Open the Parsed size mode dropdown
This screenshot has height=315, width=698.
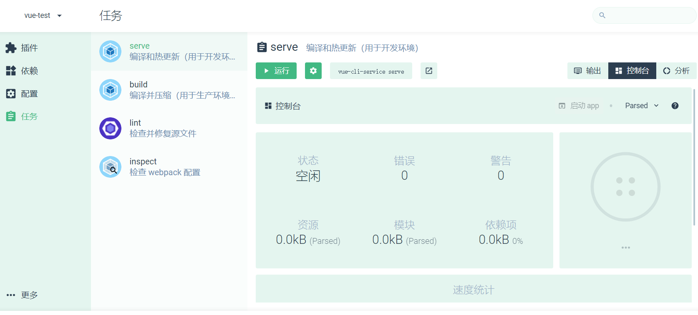point(642,106)
